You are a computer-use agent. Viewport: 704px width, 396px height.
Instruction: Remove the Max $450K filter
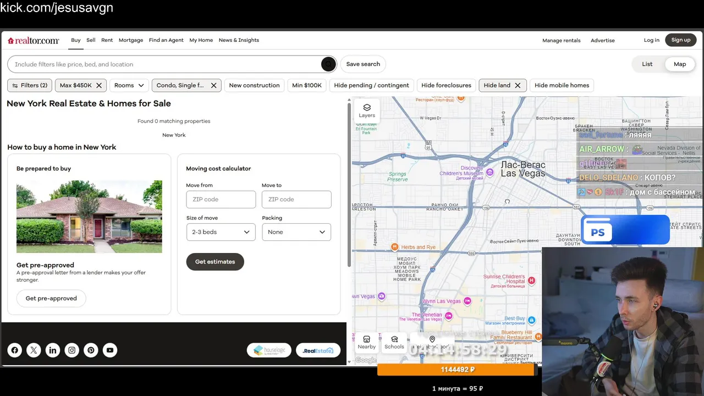99,85
